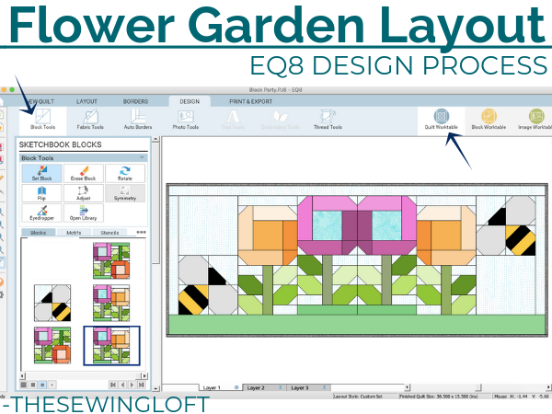Click 'Finished Quilt Size' status text

[x=439, y=397]
